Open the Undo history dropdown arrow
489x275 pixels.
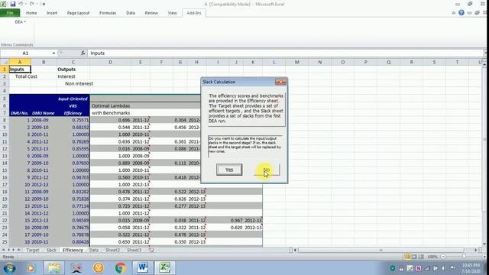(25, 4)
